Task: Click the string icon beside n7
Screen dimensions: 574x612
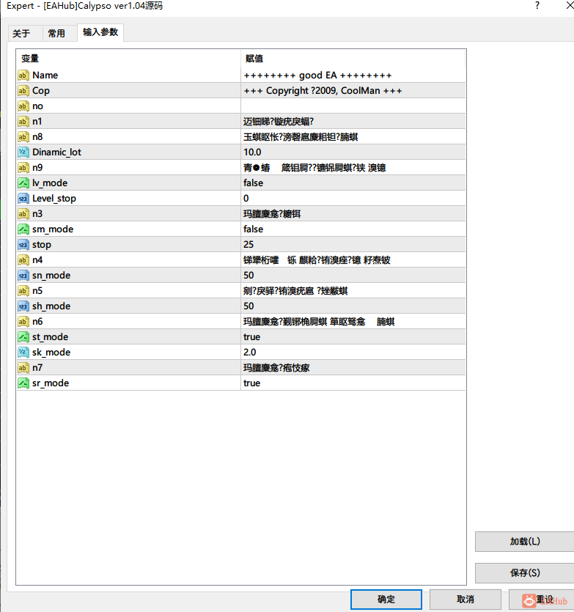Action: (x=23, y=368)
